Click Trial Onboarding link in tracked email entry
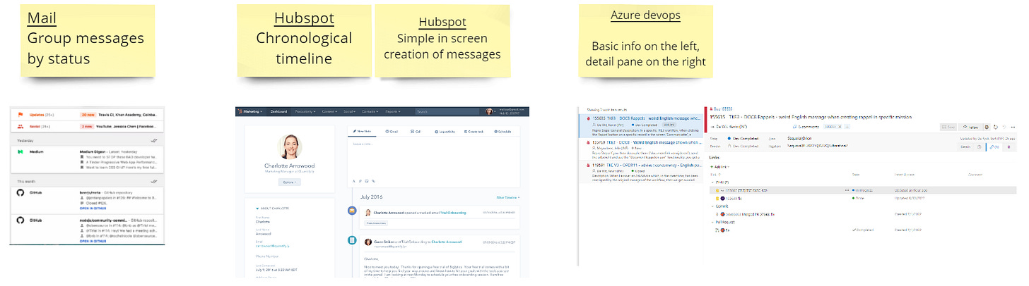Viewport: 1029px width, 286px height. click(454, 212)
